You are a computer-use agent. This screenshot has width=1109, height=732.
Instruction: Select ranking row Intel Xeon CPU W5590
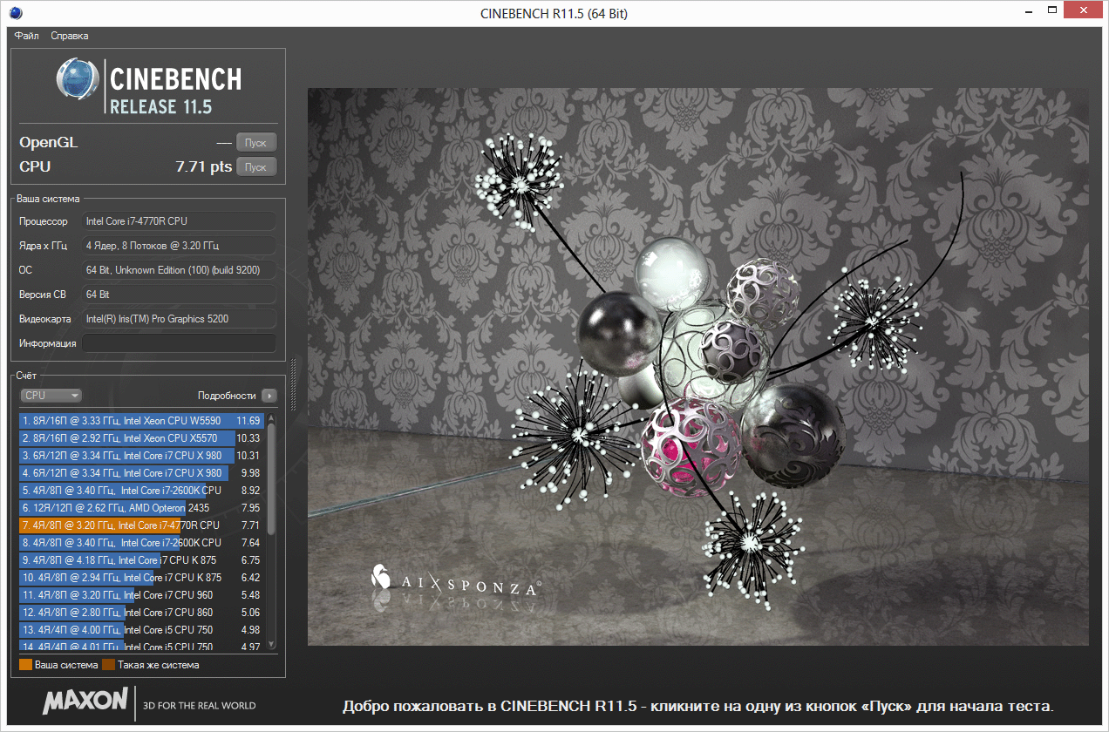[x=142, y=420]
